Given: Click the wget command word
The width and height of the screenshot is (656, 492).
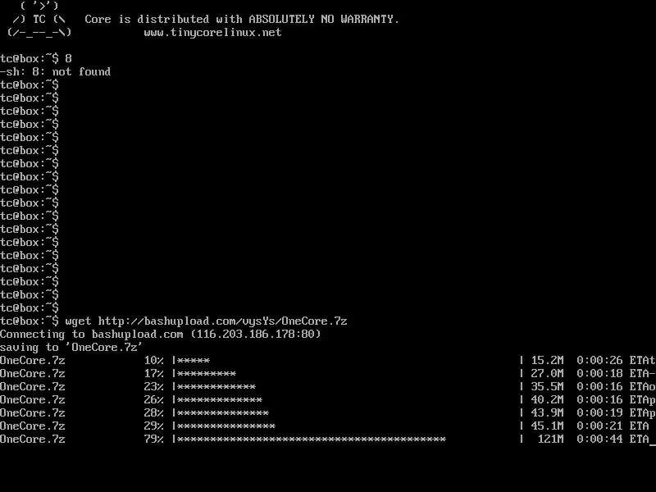Looking at the screenshot, I should [78, 321].
